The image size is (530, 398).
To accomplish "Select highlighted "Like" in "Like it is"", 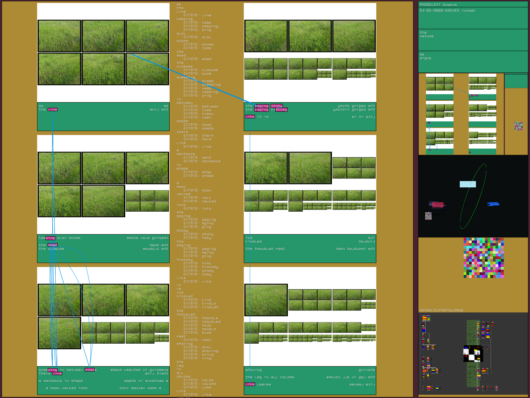I will click(x=250, y=117).
